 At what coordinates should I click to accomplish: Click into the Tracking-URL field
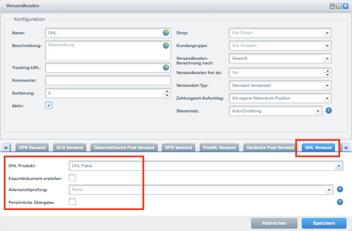click(x=108, y=68)
